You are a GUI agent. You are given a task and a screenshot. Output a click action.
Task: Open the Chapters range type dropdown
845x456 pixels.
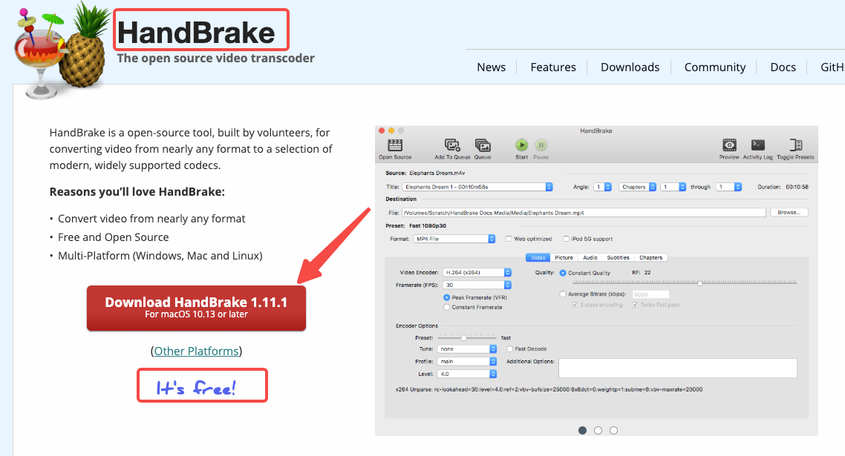[x=638, y=187]
